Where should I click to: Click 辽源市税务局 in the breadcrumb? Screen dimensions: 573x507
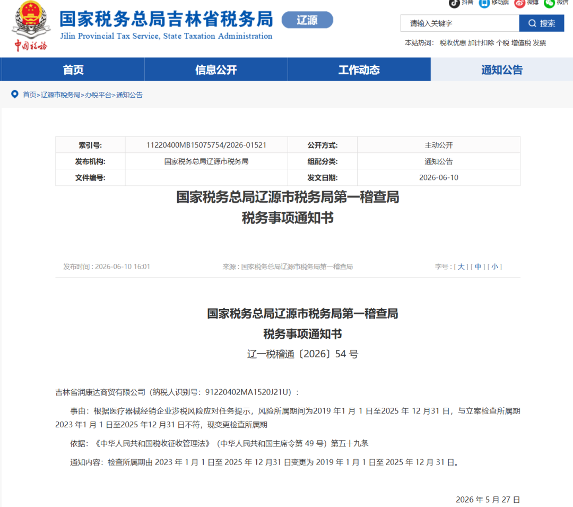coord(60,94)
